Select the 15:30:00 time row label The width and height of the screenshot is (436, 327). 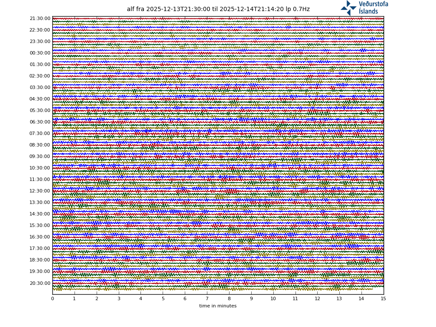[x=40, y=226]
